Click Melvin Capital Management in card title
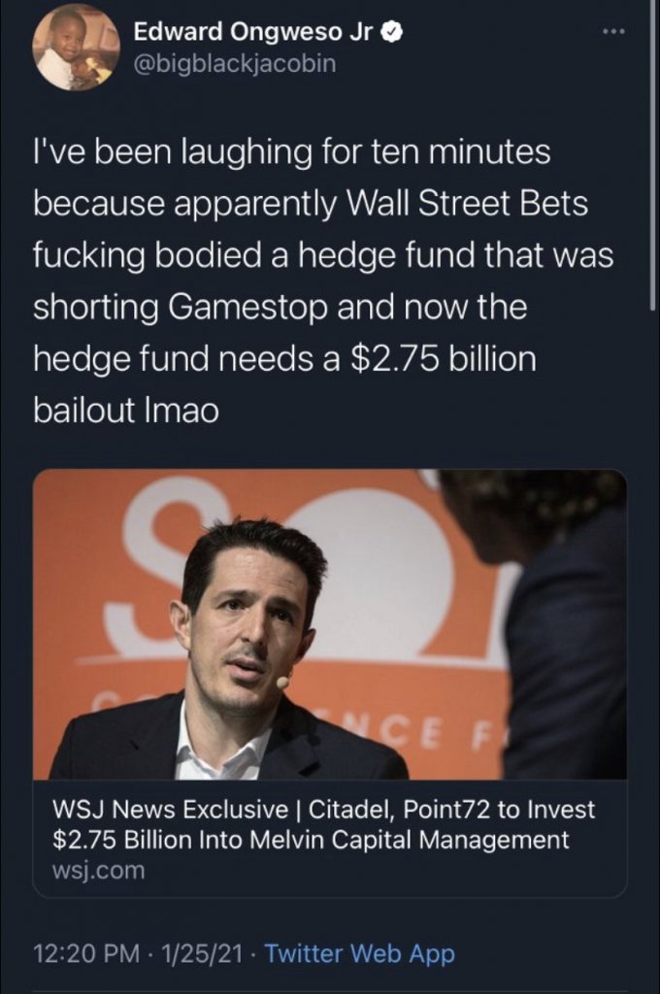Image resolution: width=660 pixels, height=994 pixels. pyautogui.click(x=410, y=840)
